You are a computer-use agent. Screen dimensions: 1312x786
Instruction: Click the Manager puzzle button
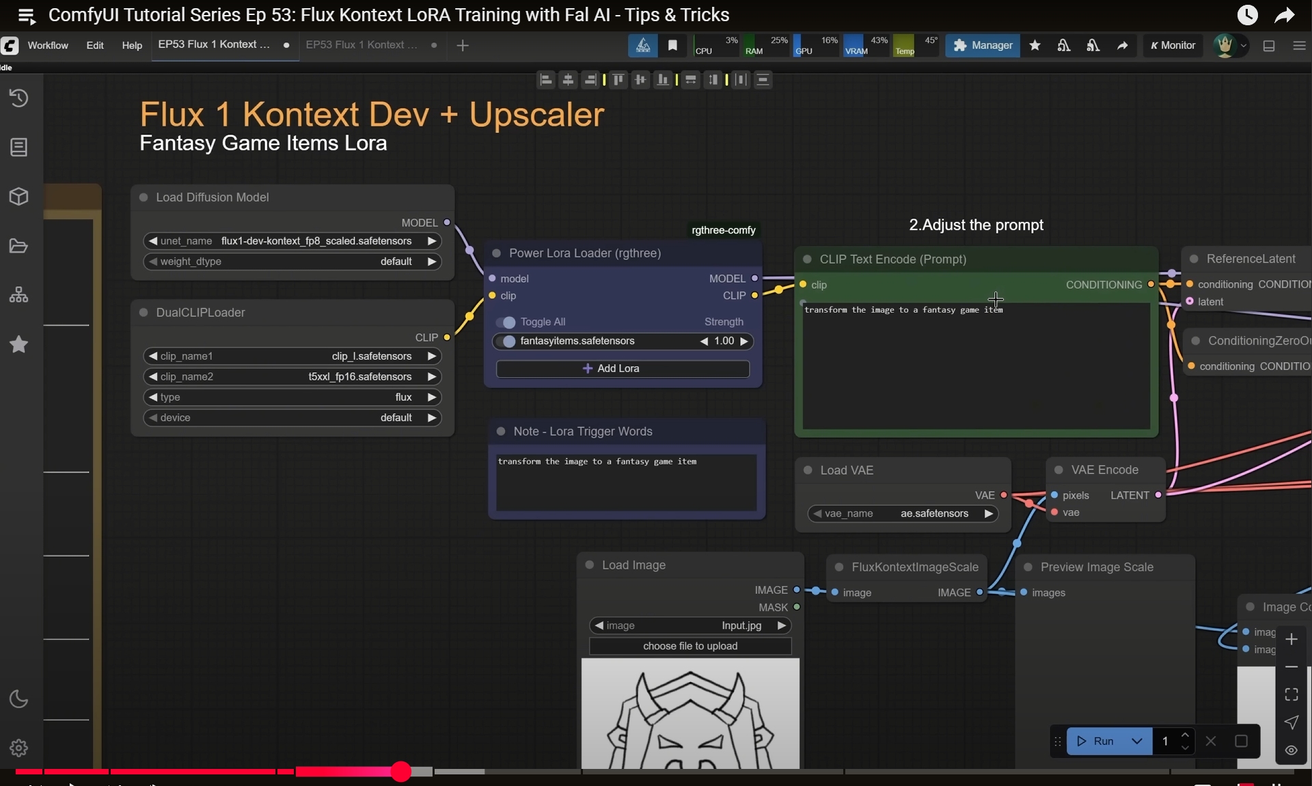(982, 45)
